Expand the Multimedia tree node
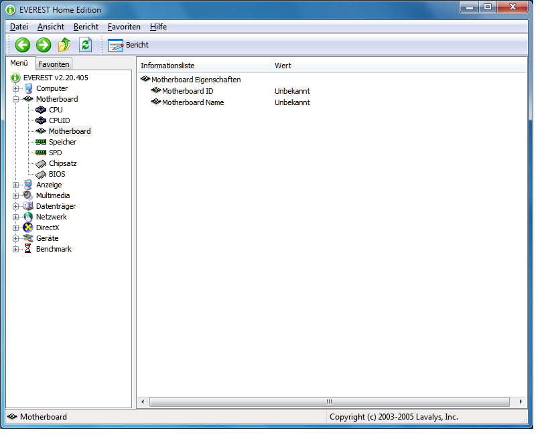Screen dimensions: 552x439 tap(15, 195)
